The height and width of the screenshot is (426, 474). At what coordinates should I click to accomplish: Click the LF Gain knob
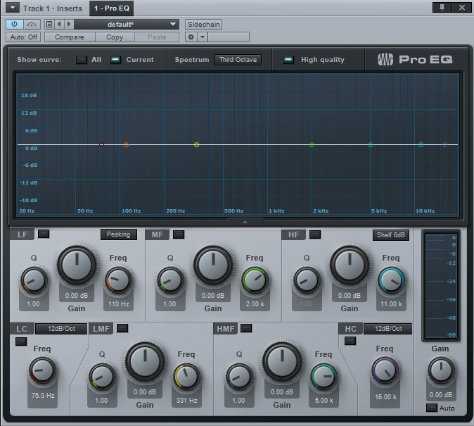tap(77, 265)
